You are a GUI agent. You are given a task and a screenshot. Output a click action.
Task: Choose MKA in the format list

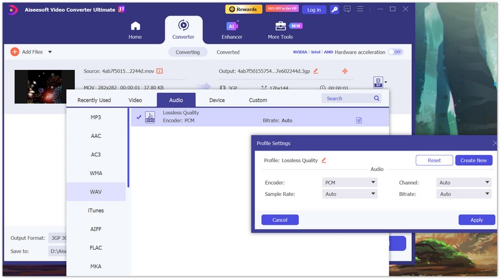click(96, 267)
